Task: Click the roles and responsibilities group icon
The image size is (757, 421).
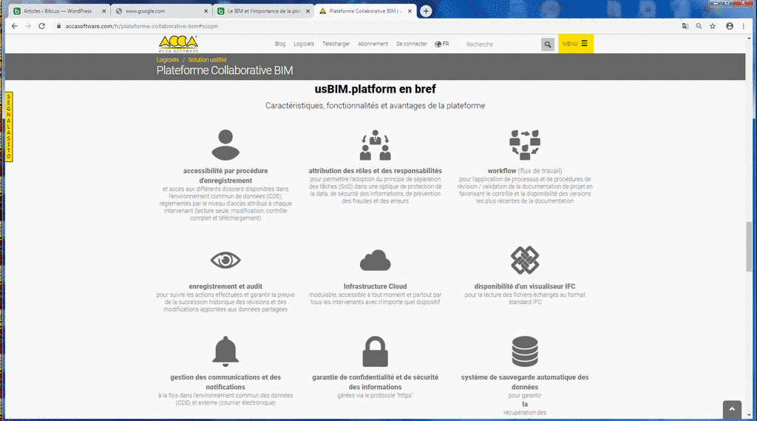Action: pos(375,144)
